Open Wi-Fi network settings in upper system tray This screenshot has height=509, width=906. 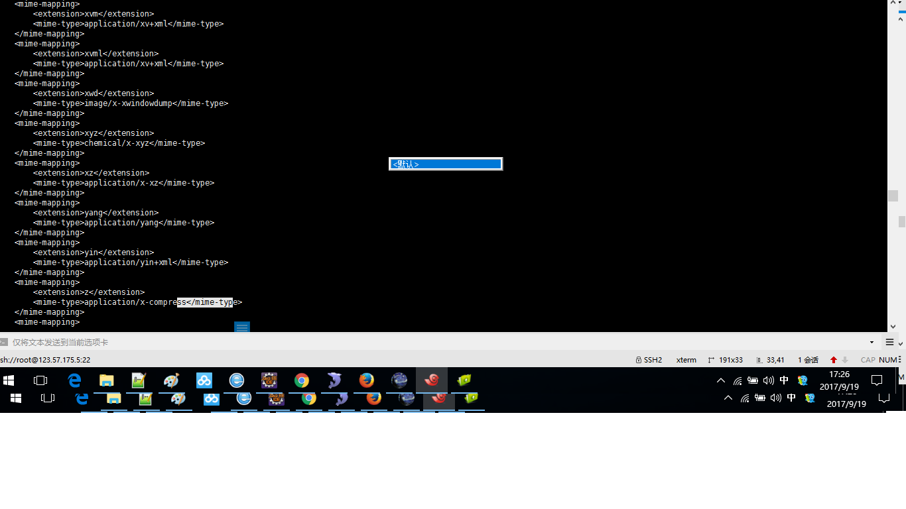tap(738, 380)
